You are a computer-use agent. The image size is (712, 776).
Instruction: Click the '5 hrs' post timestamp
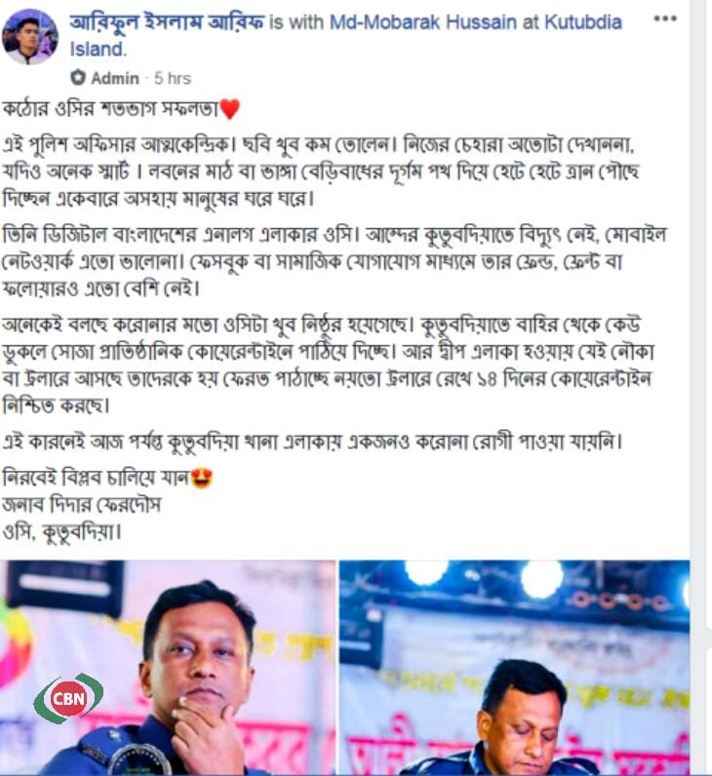172,78
